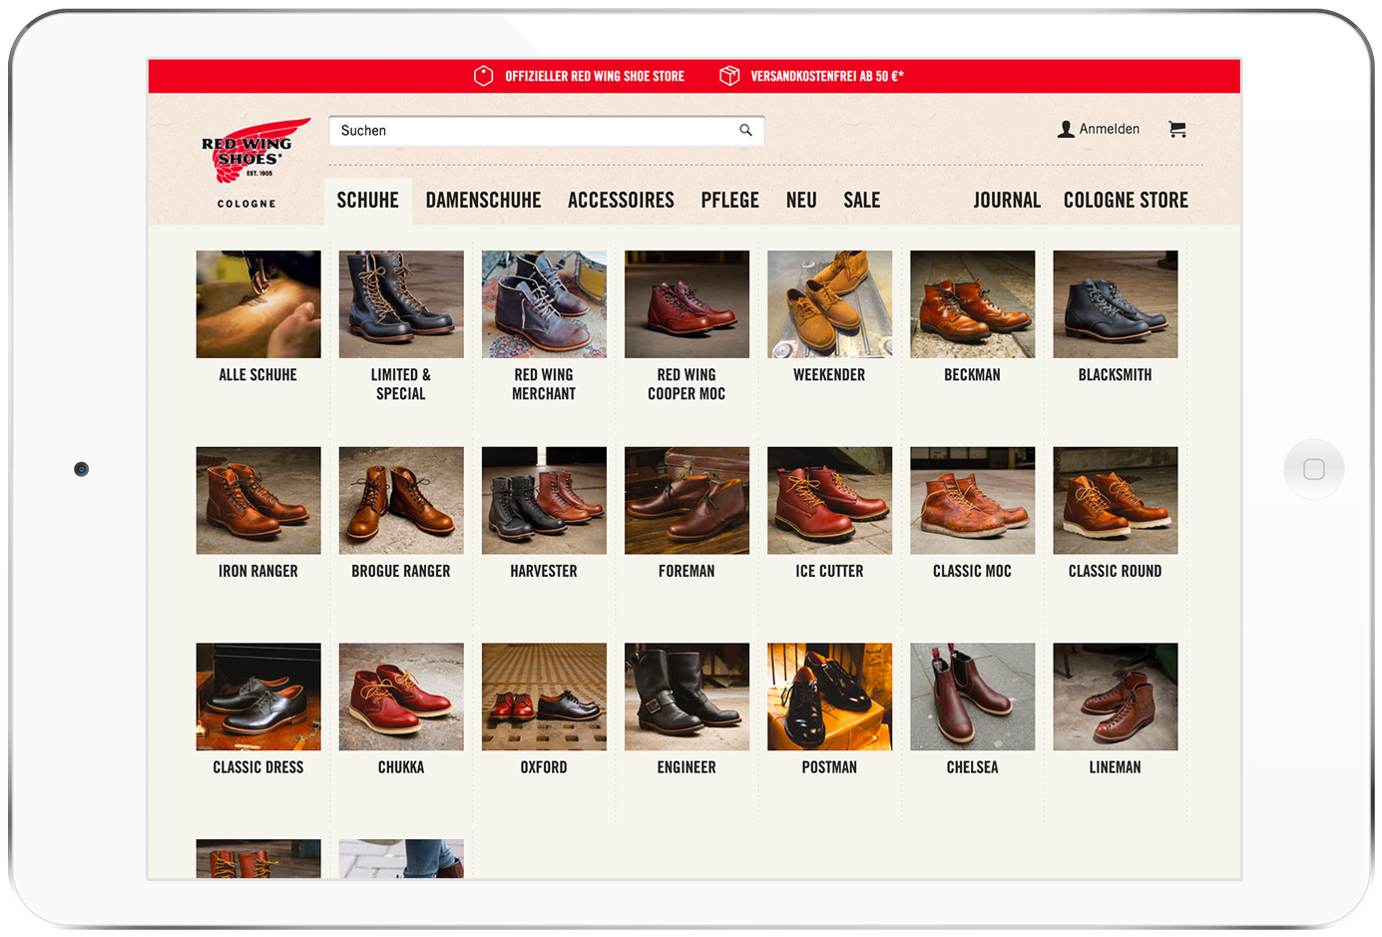Open the Foreman shoe thumbnail
Screen dimensions: 1382x937
coord(687,501)
